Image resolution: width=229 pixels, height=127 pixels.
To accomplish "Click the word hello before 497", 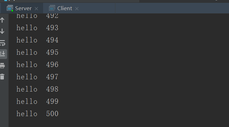I will click(x=27, y=77).
